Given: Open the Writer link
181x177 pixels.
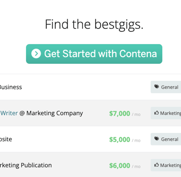Looking at the screenshot, I should (x=9, y=113).
